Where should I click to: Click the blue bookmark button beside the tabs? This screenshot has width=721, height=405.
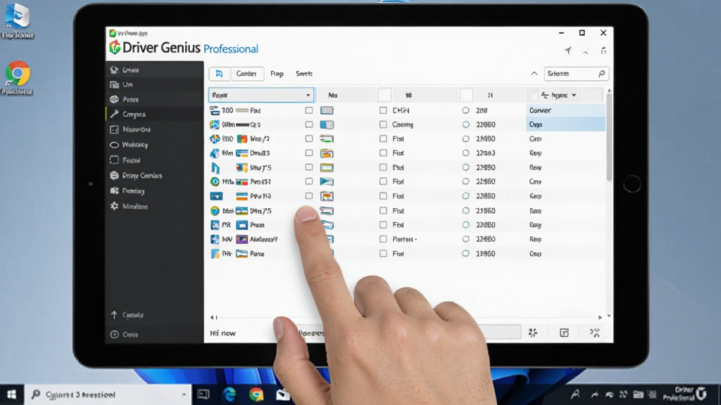point(220,73)
